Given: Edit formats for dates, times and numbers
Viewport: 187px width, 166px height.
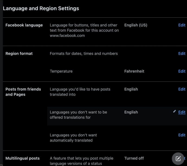Looking at the screenshot, I should point(182,54).
